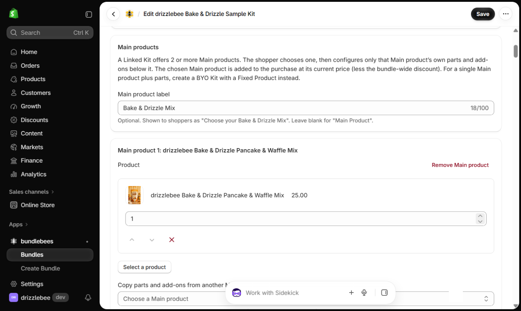Click the Home house icon
521x311 pixels.
click(14, 52)
